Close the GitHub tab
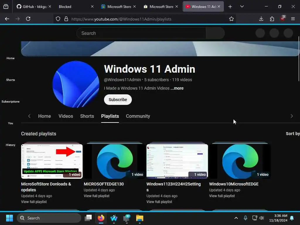The image size is (300, 225). pos(50,6)
